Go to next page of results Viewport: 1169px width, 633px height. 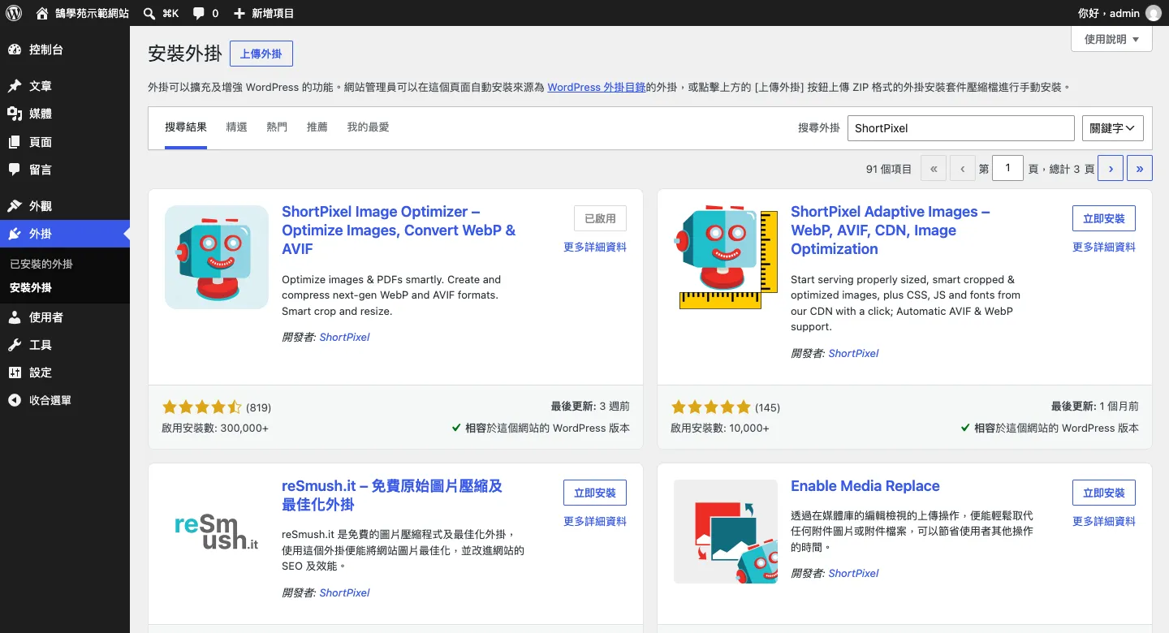tap(1111, 169)
